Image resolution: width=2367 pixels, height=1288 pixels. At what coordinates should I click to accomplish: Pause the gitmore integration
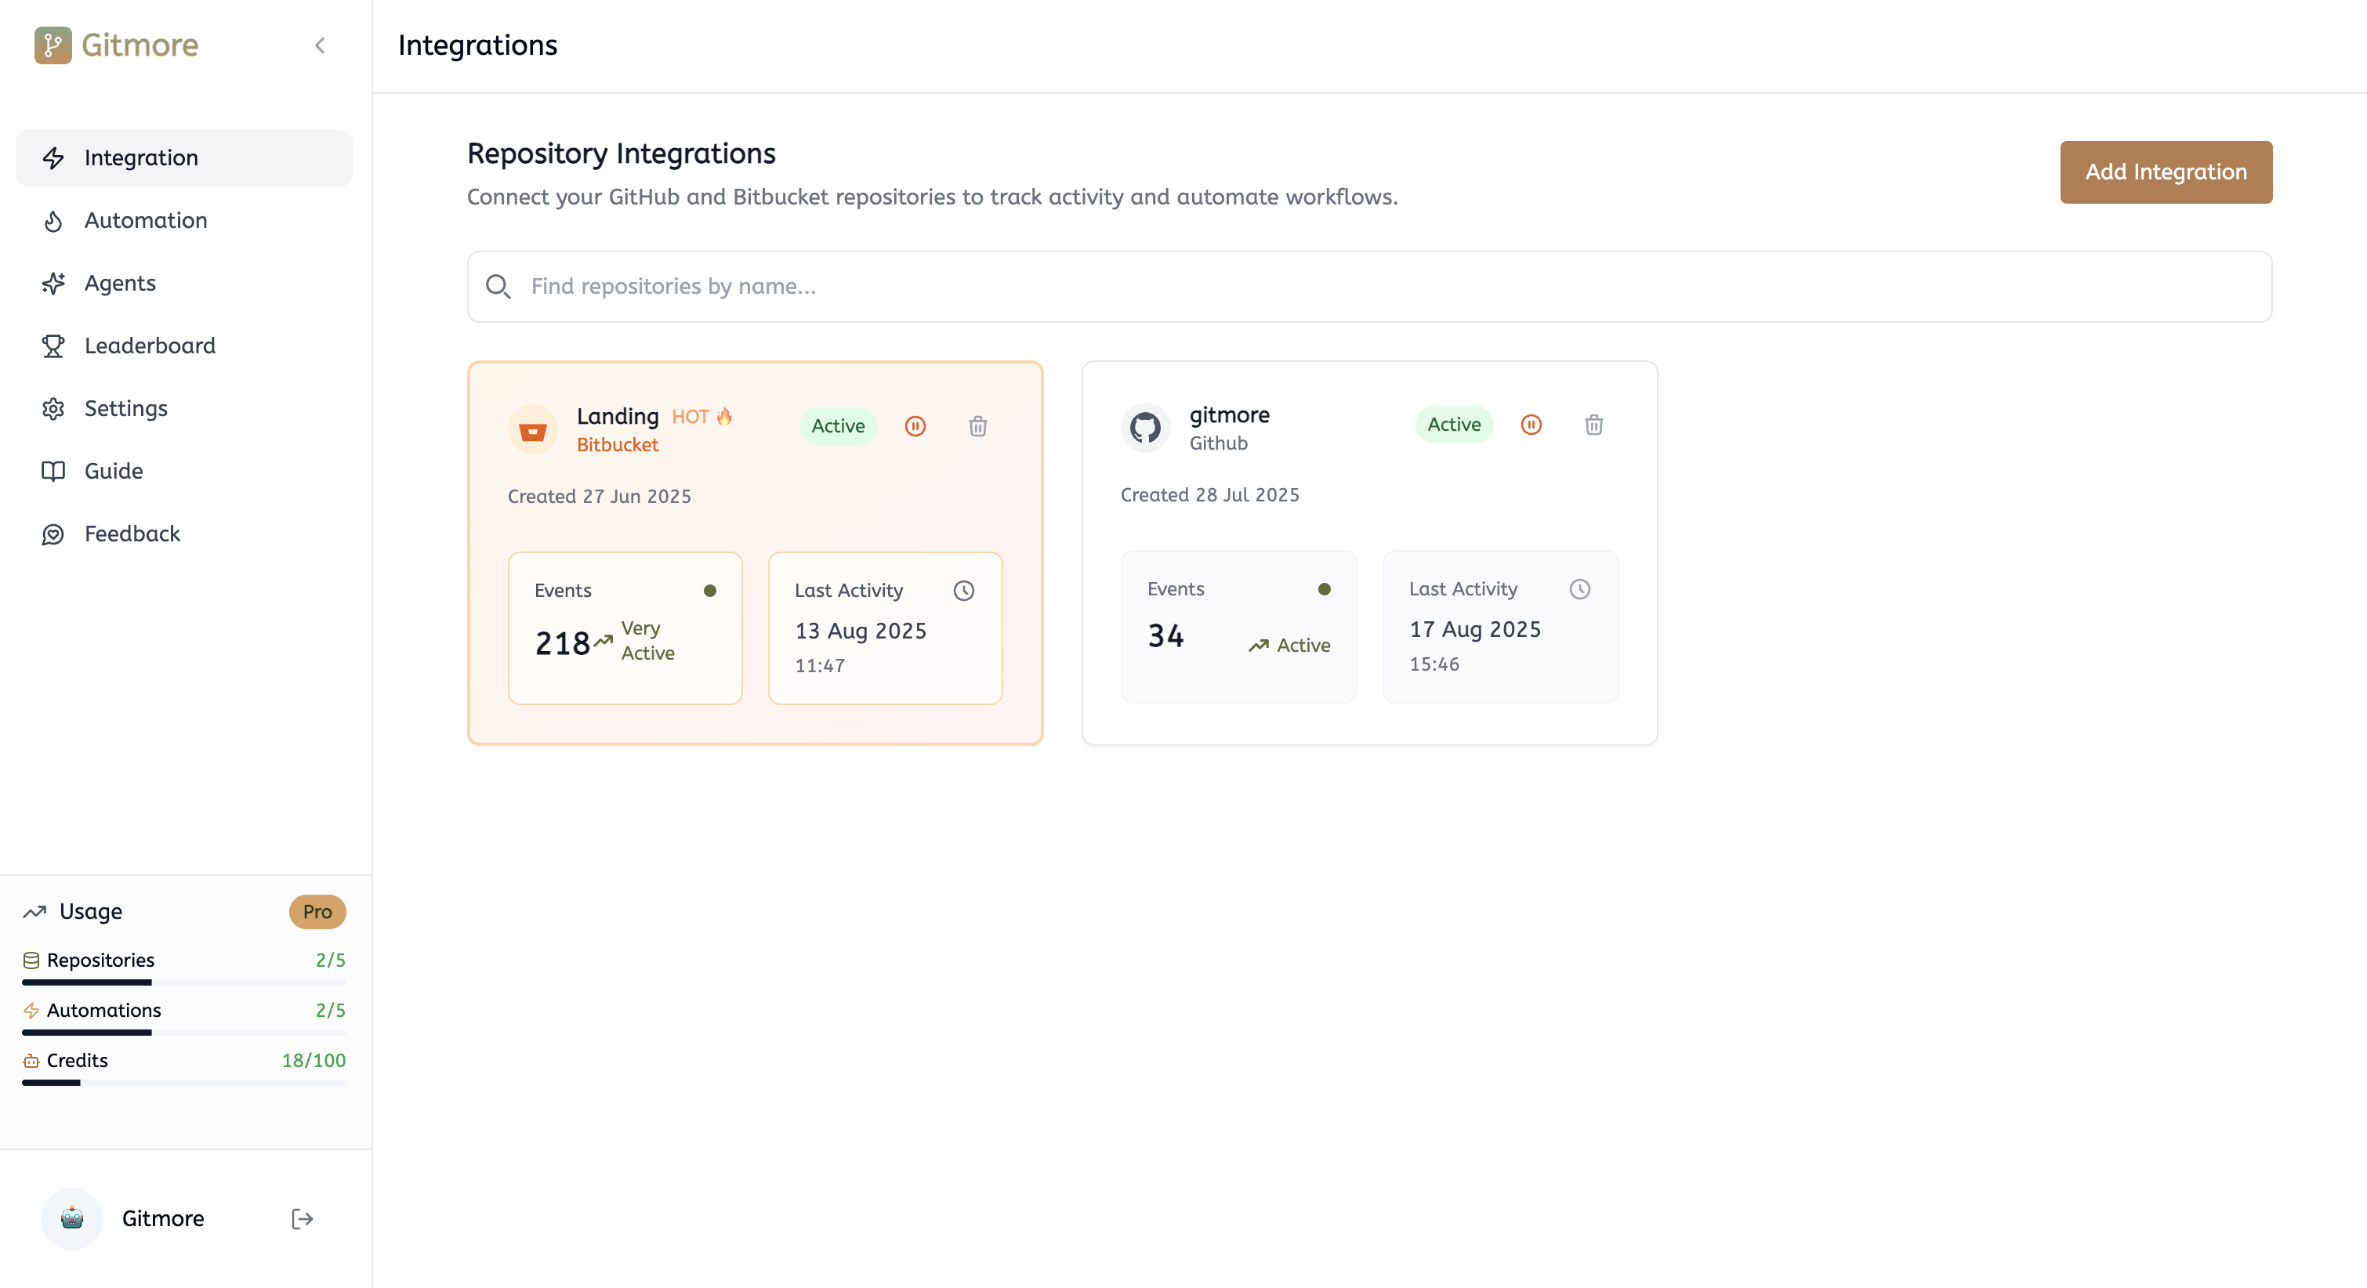(1531, 425)
